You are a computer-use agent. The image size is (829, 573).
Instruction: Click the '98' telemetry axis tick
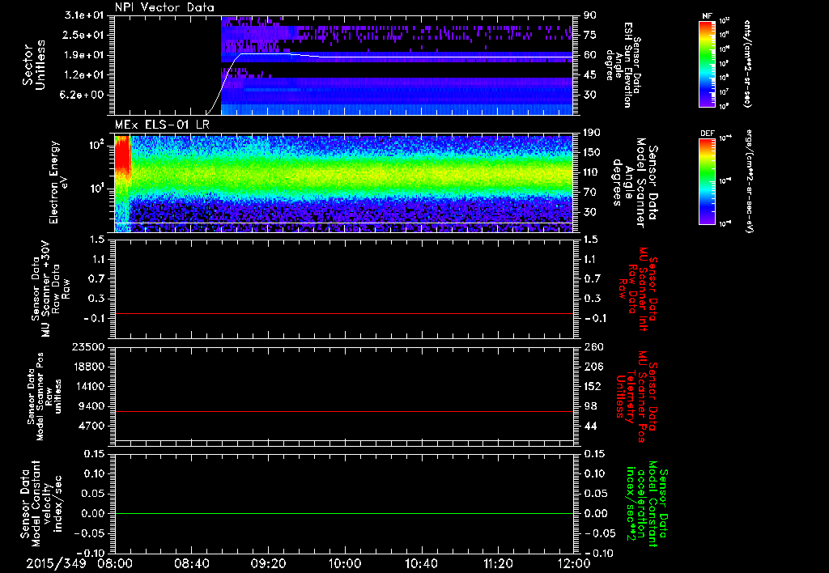coord(590,406)
